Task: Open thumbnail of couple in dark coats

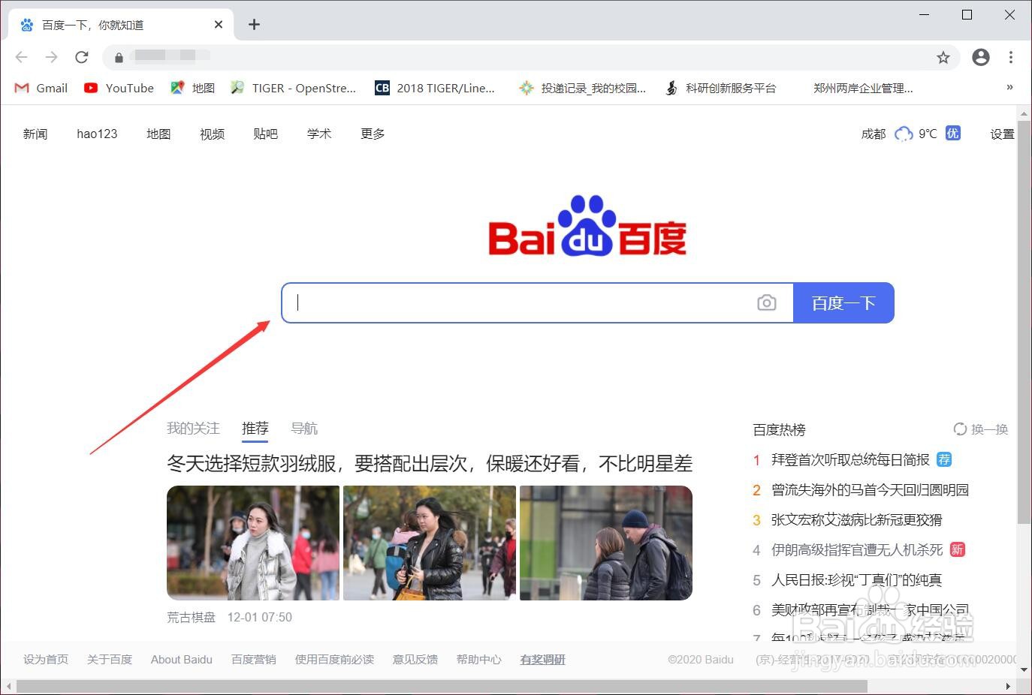Action: (x=606, y=543)
